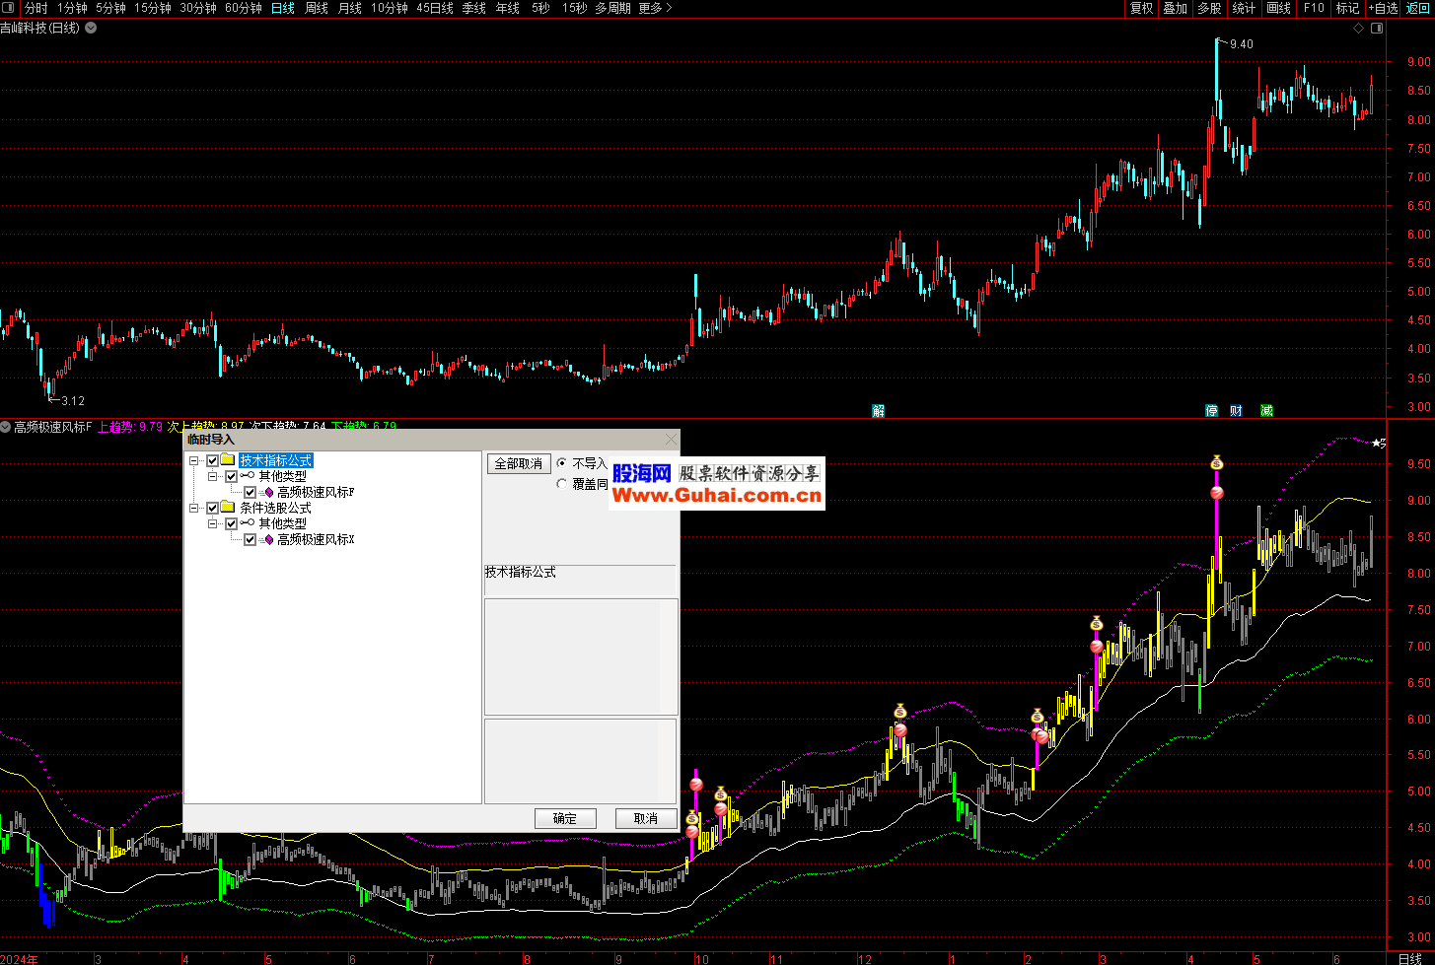Screen dimensions: 1435x965
Task: Switch to the 周线 timeframe
Action: pyautogui.click(x=317, y=8)
